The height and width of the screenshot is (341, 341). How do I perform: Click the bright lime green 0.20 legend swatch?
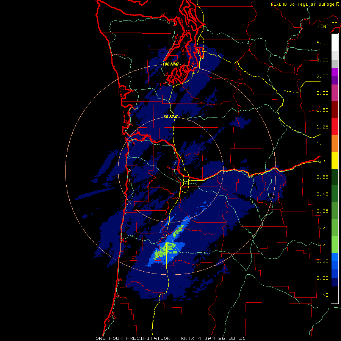(x=335, y=244)
